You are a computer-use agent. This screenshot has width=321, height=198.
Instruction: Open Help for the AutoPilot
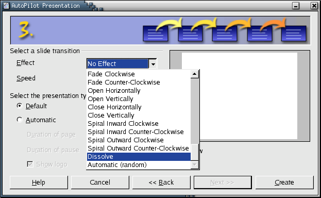(39, 182)
